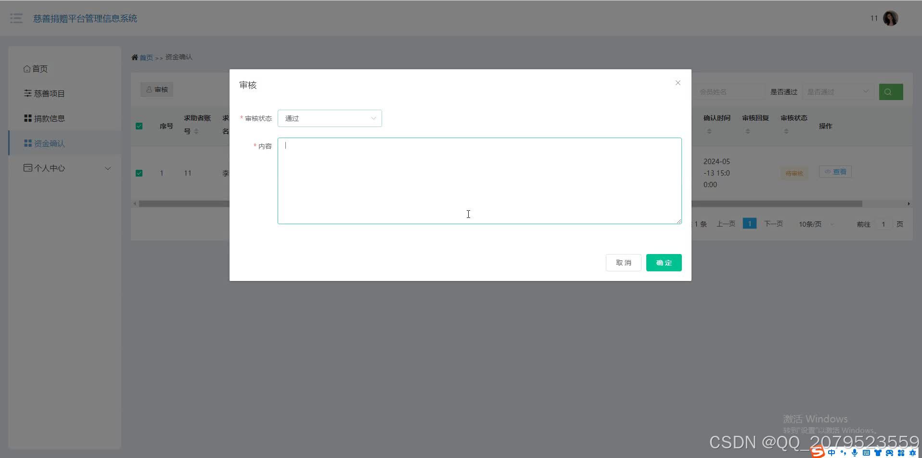Click the user avatar in the header
Screen dimensions: 922x458
pos(890,18)
